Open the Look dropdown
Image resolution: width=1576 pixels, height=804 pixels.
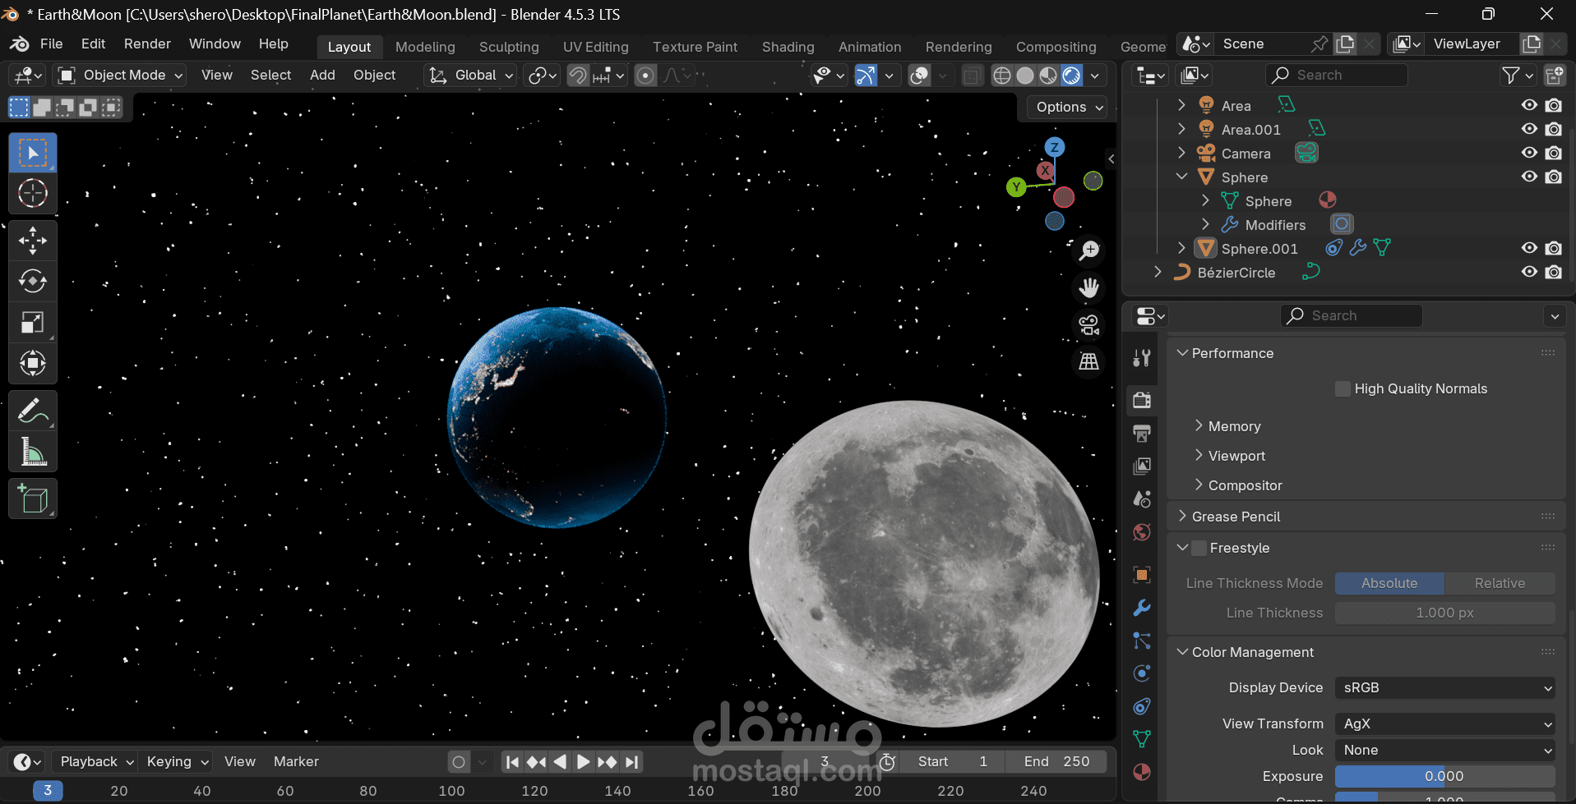[1445, 750]
